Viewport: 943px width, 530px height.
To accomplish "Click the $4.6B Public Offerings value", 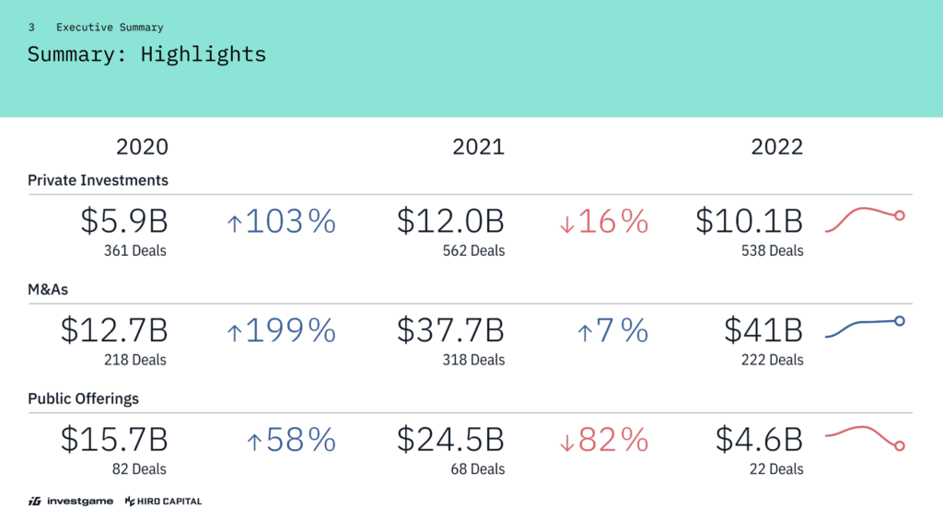I will click(750, 440).
